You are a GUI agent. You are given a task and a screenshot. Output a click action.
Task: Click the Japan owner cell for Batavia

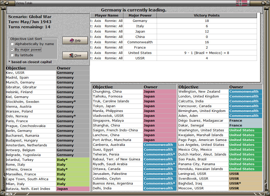[73, 189]
